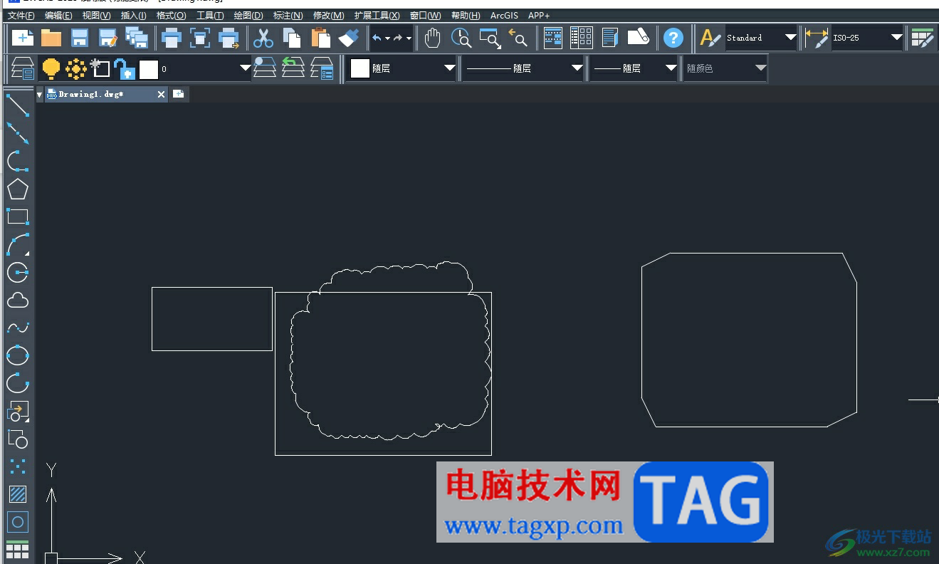Open Print Preview
This screenshot has width=939, height=564.
pos(200,38)
